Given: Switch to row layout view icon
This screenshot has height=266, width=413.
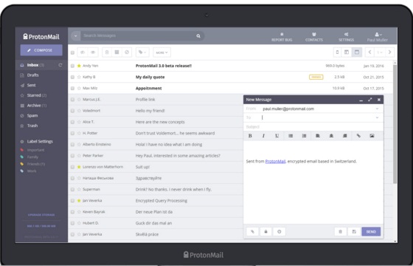Looking at the screenshot, I should coord(357,52).
